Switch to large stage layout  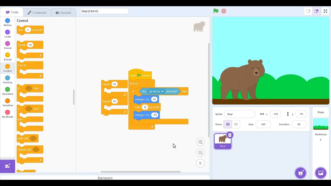(316, 11)
